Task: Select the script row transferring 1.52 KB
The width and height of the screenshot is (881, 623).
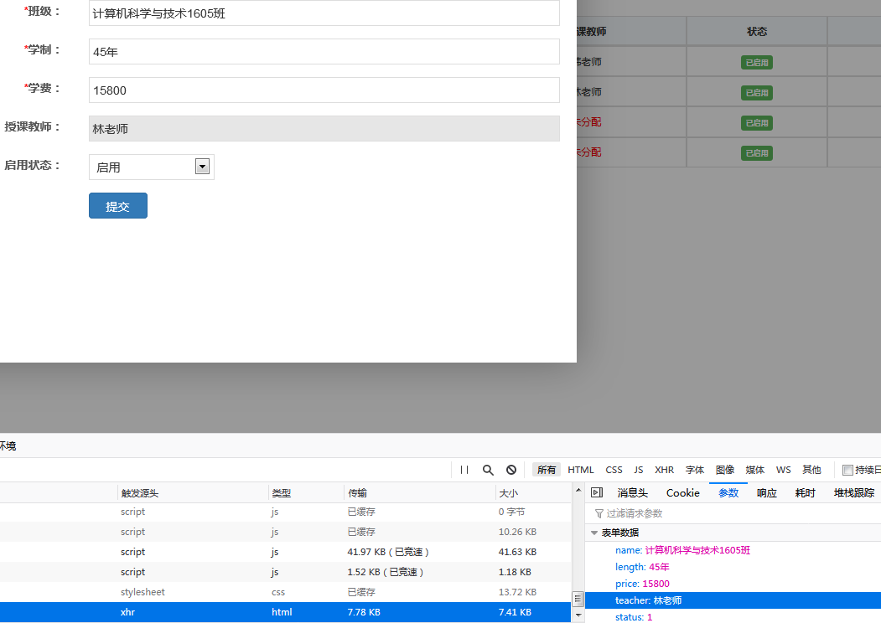Action: 286,572
